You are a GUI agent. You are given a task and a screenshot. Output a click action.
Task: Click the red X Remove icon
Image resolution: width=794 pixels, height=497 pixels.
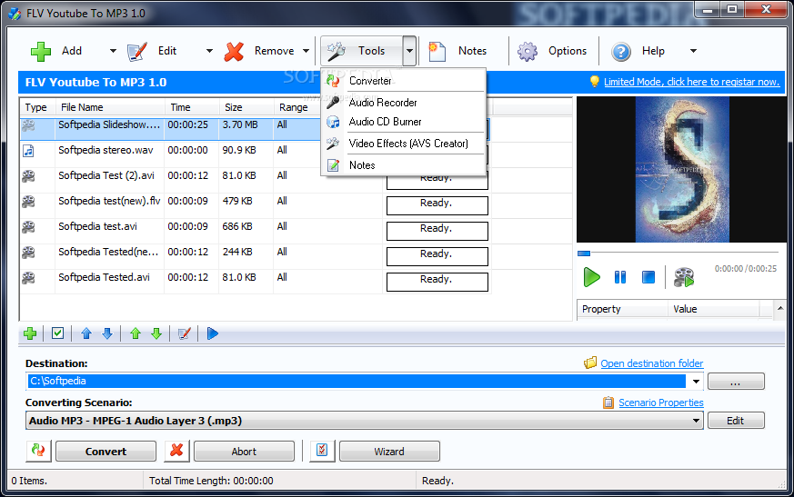tap(234, 51)
